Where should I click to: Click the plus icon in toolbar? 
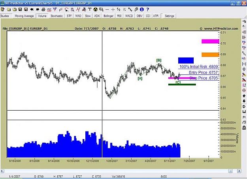tap(113, 9)
